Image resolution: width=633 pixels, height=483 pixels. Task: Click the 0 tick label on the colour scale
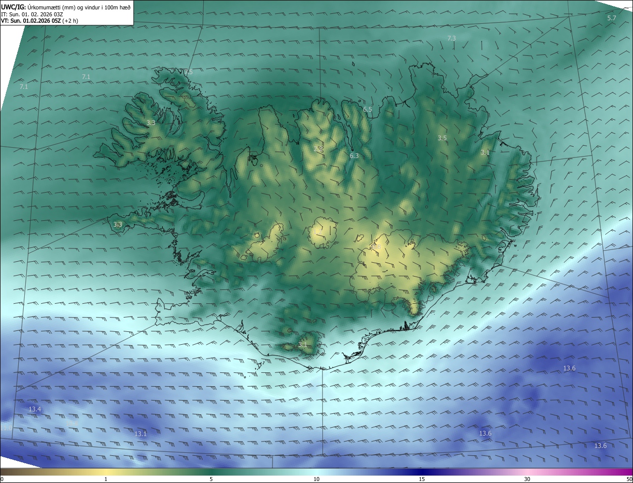tap(1, 479)
